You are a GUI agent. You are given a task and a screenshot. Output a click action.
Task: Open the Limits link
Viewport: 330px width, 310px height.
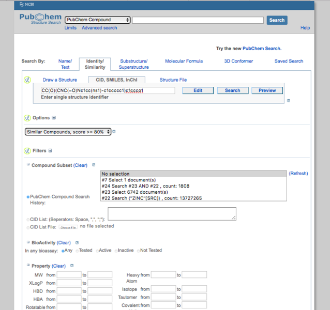70,28
